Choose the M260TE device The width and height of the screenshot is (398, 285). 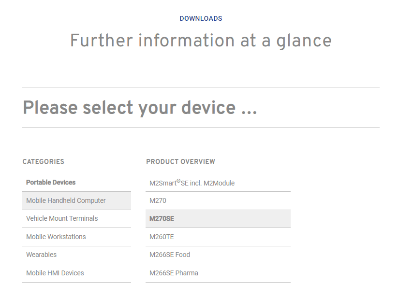(218, 237)
